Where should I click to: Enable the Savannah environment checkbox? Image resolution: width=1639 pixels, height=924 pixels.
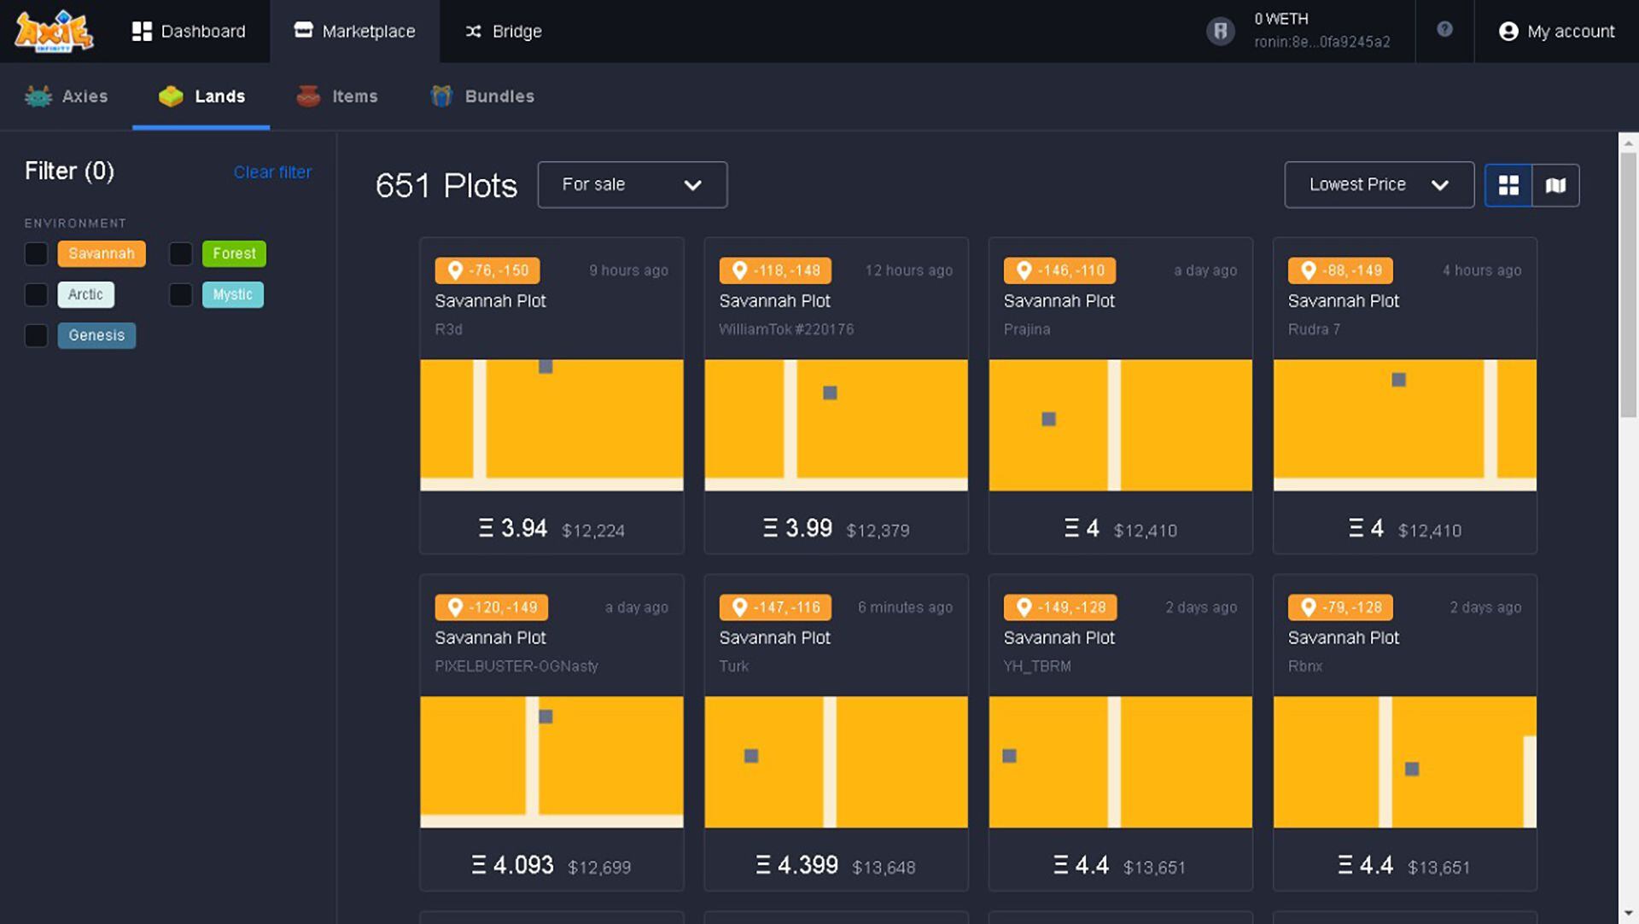tap(36, 254)
